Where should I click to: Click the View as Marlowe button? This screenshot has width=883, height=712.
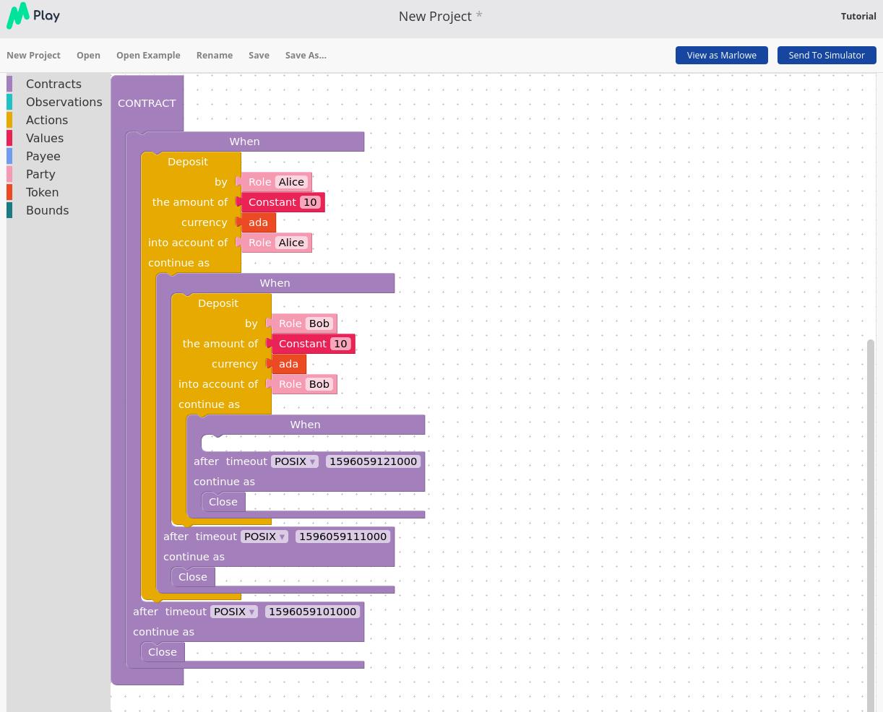722,55
